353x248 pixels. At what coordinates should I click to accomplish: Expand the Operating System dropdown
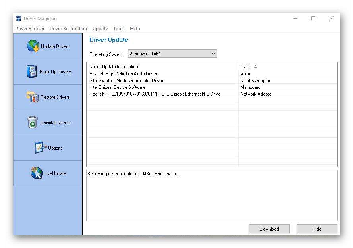pos(172,54)
